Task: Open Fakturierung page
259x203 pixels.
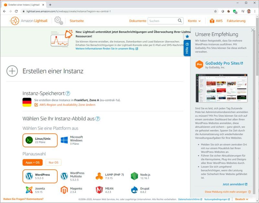Action: click(236, 21)
